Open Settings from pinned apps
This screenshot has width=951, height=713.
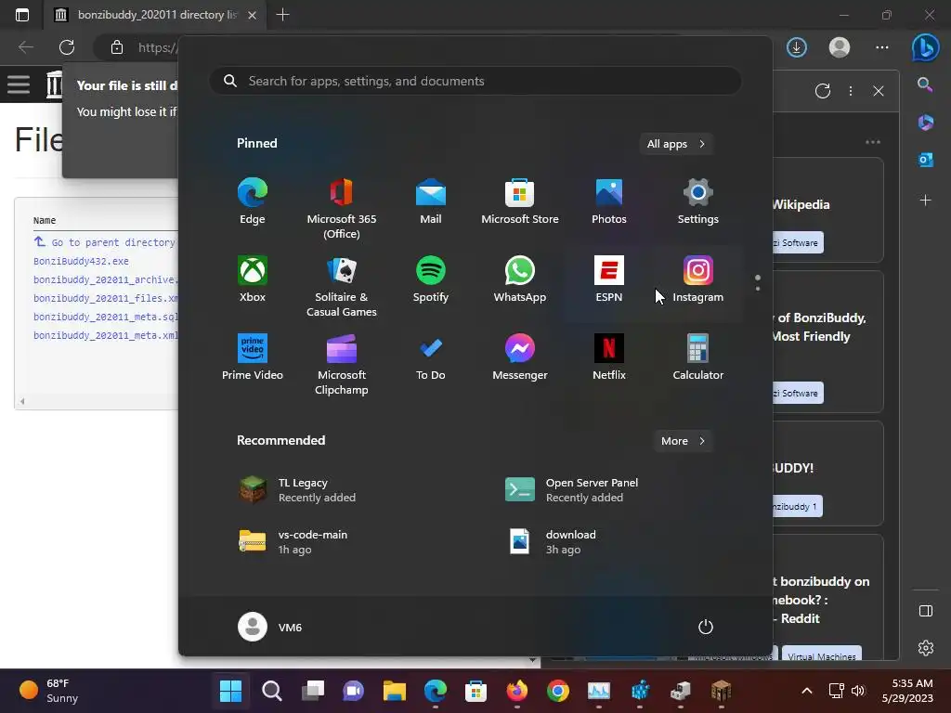[x=698, y=201]
